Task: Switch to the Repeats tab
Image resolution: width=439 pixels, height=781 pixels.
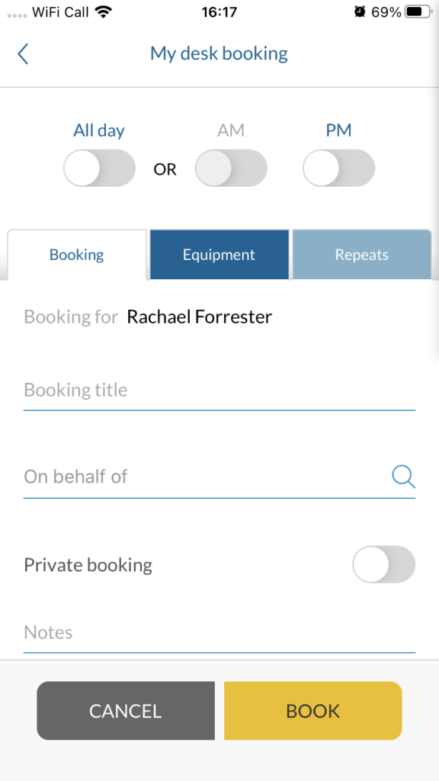Action: [x=362, y=255]
